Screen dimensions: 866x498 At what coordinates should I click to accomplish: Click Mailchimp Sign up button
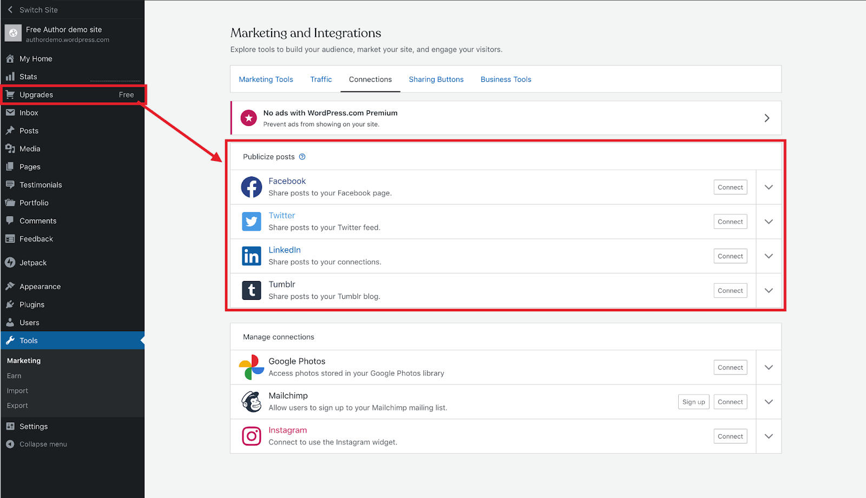coord(693,402)
